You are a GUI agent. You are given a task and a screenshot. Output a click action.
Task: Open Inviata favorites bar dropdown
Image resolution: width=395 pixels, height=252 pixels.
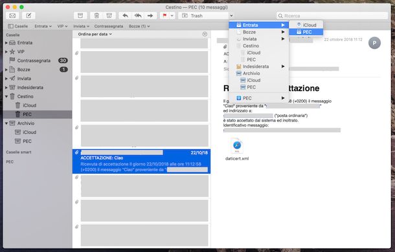pos(81,26)
